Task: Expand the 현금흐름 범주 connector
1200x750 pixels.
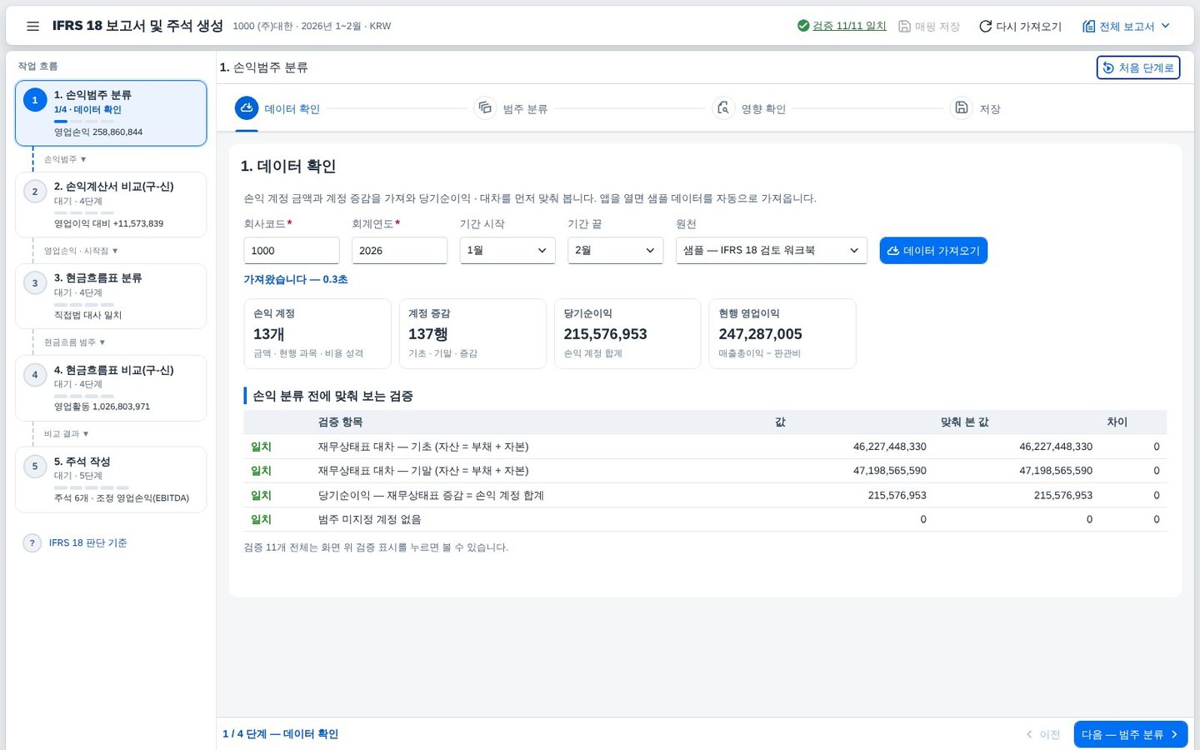Action: tap(74, 342)
